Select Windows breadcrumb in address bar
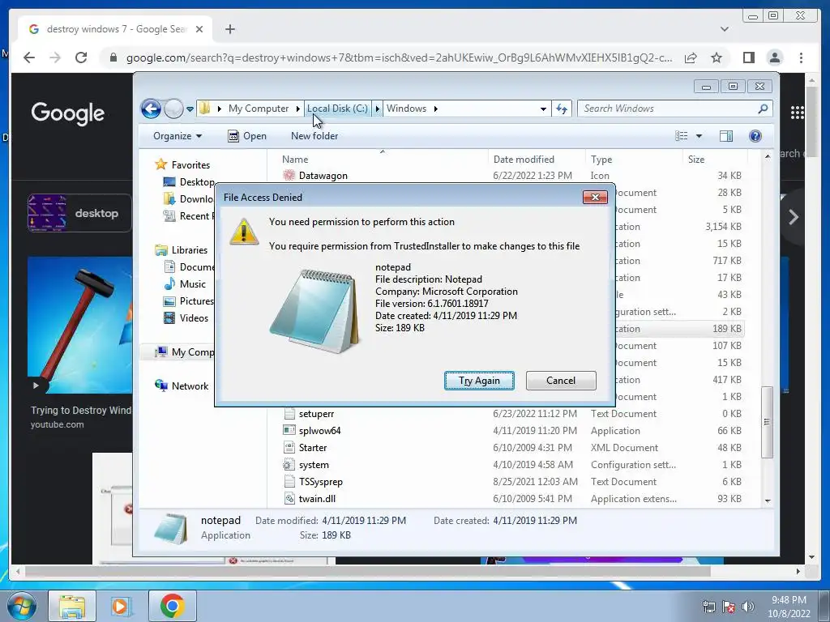830x622 pixels. pyautogui.click(x=406, y=109)
